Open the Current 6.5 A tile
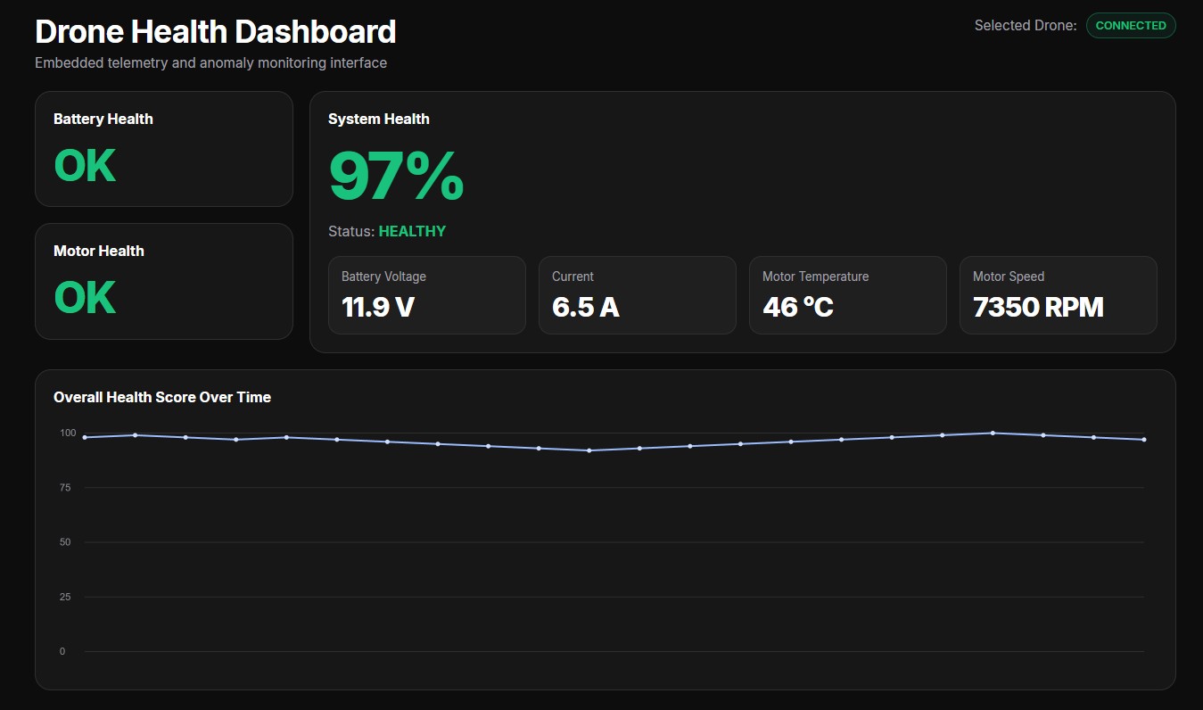This screenshot has height=710, width=1203. [638, 295]
